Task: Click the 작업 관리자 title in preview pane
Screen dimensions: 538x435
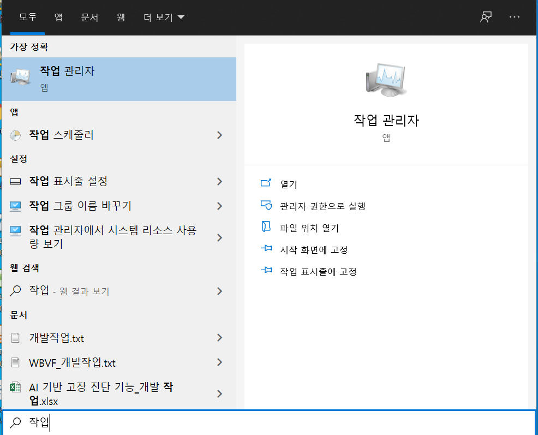Action: [386, 121]
